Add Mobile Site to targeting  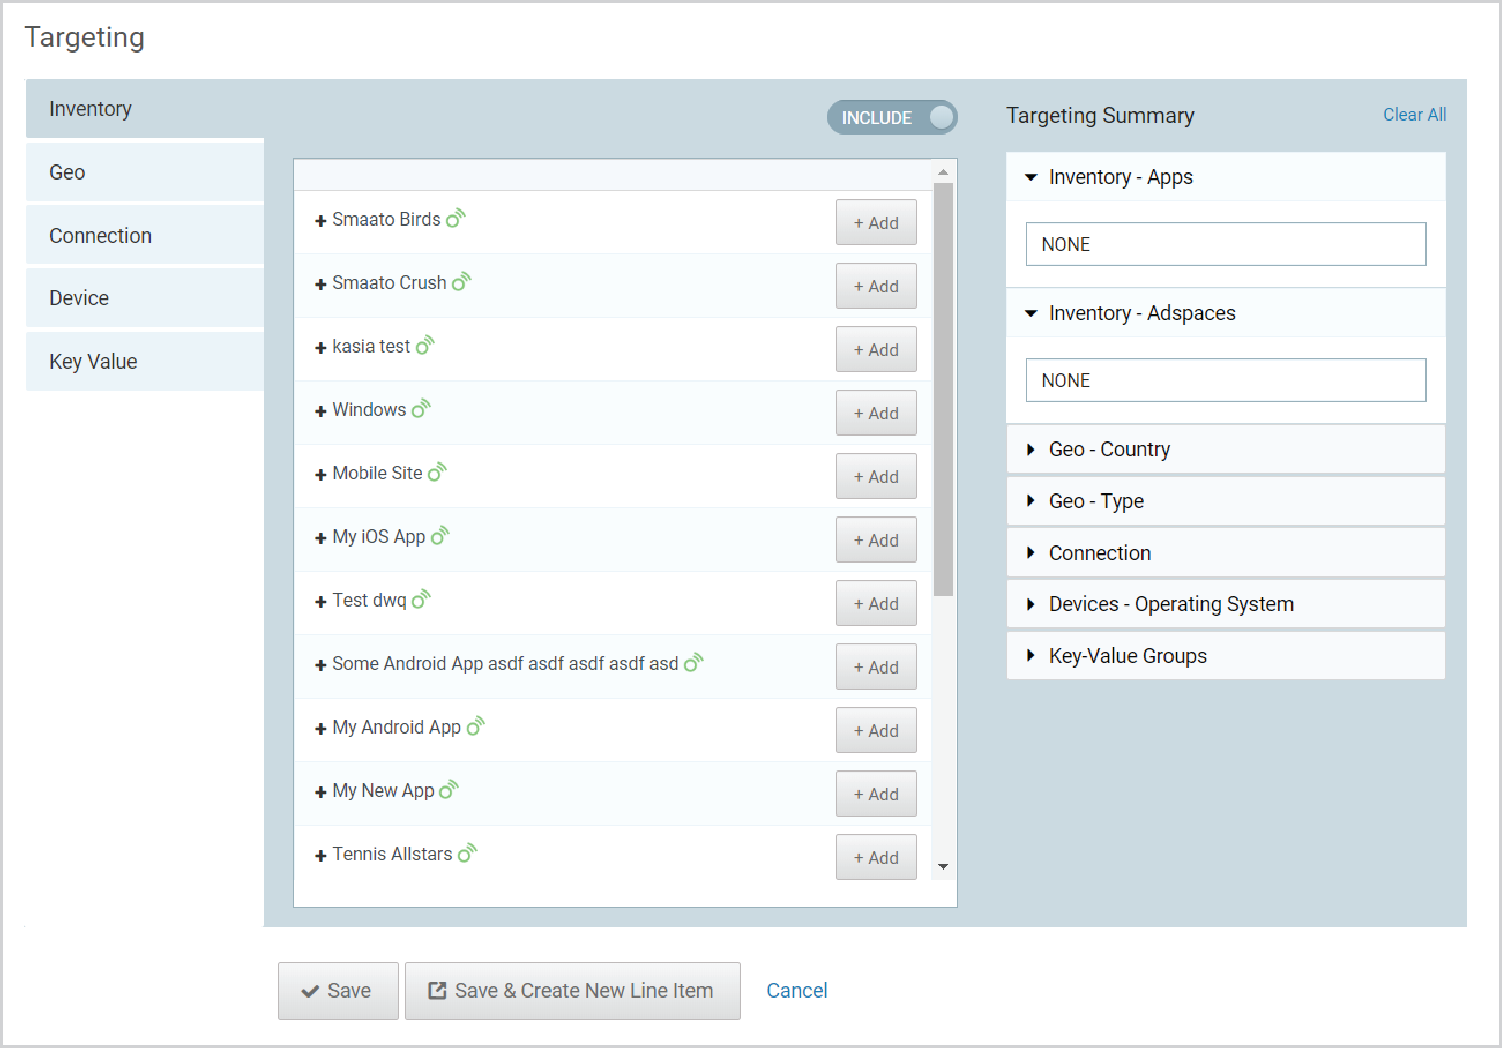click(875, 476)
